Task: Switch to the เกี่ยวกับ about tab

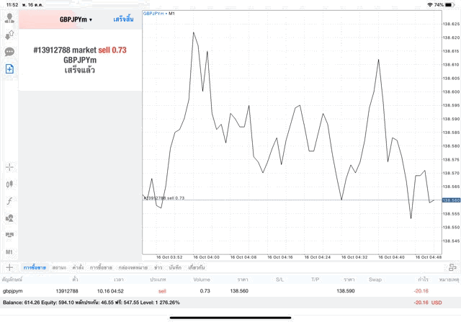Action: (x=197, y=267)
